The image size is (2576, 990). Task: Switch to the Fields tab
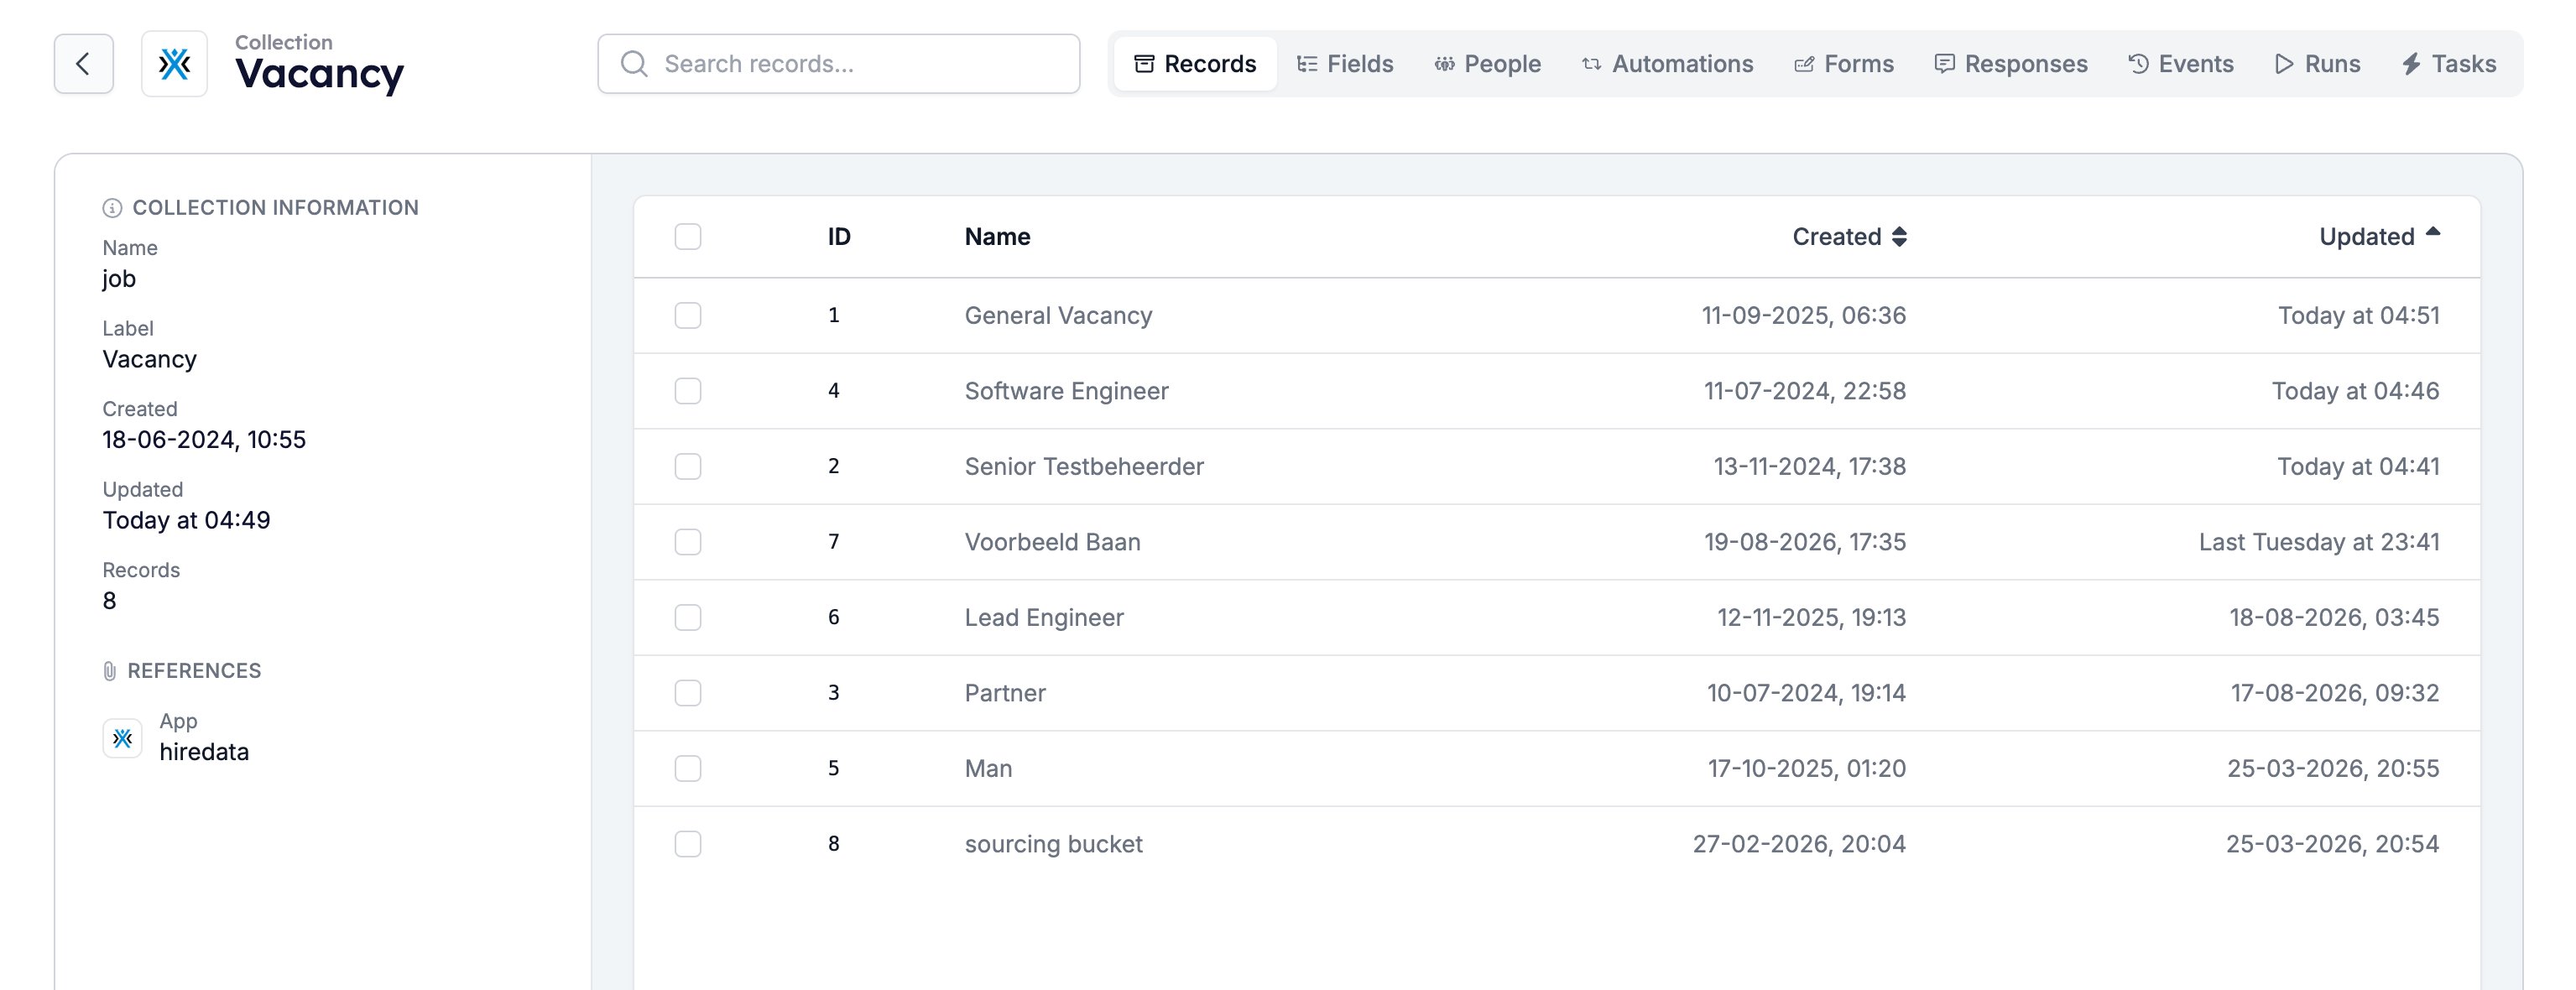click(x=1345, y=64)
